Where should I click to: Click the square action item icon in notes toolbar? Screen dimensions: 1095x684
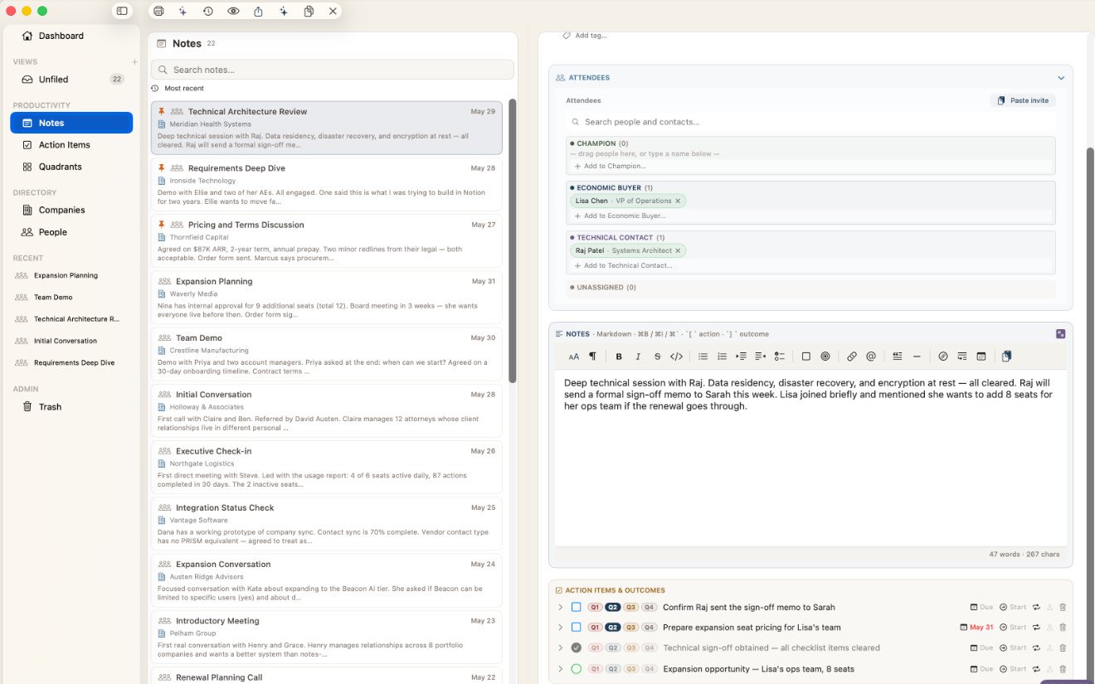pos(805,357)
